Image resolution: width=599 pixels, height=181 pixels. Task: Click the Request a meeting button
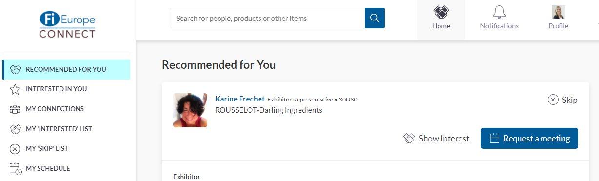tap(529, 138)
